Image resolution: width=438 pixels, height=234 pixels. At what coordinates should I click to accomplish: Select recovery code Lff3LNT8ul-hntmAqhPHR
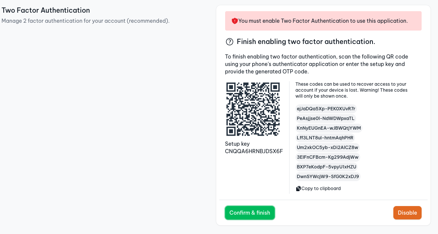[326, 138]
